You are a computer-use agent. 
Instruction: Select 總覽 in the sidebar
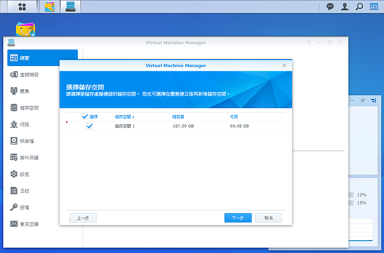[x=43, y=58]
